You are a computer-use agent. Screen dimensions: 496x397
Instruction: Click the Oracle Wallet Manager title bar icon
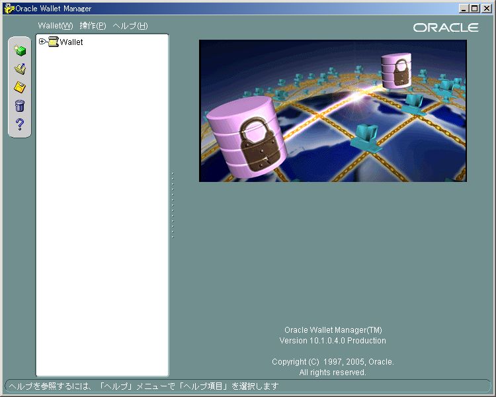coord(9,9)
